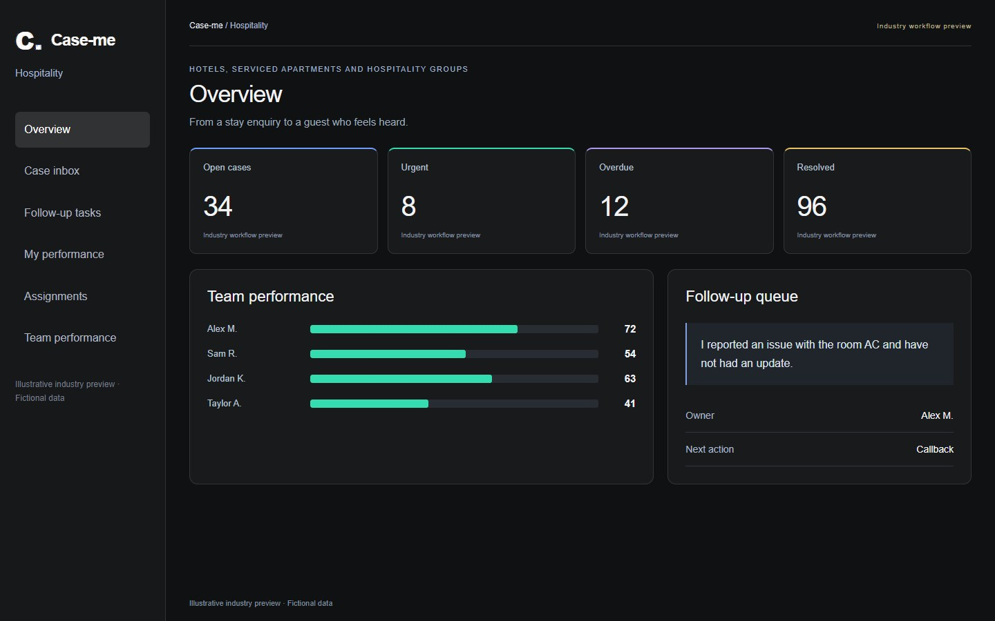Click the name Taylor A.
The height and width of the screenshot is (621, 995).
tap(224, 404)
